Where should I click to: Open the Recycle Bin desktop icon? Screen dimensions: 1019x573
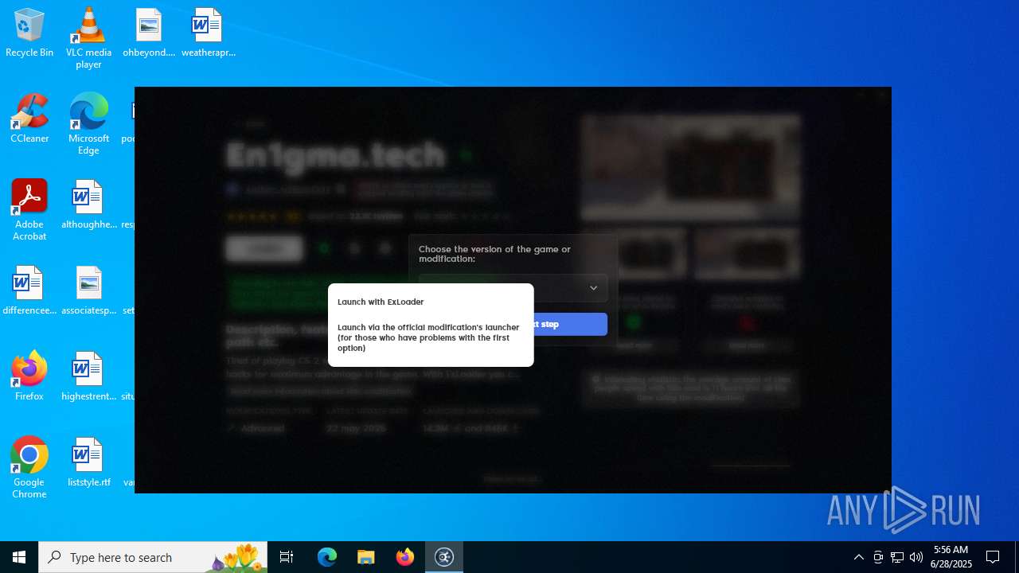(x=29, y=33)
